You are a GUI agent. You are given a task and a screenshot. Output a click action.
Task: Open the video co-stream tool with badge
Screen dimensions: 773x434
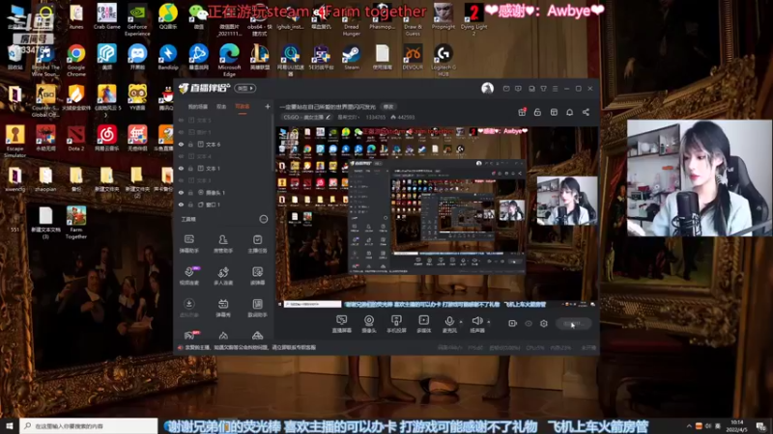188,276
